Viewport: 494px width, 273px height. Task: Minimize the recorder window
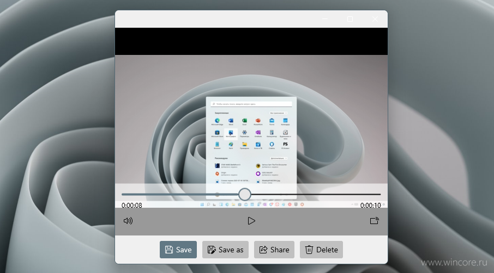click(x=325, y=19)
